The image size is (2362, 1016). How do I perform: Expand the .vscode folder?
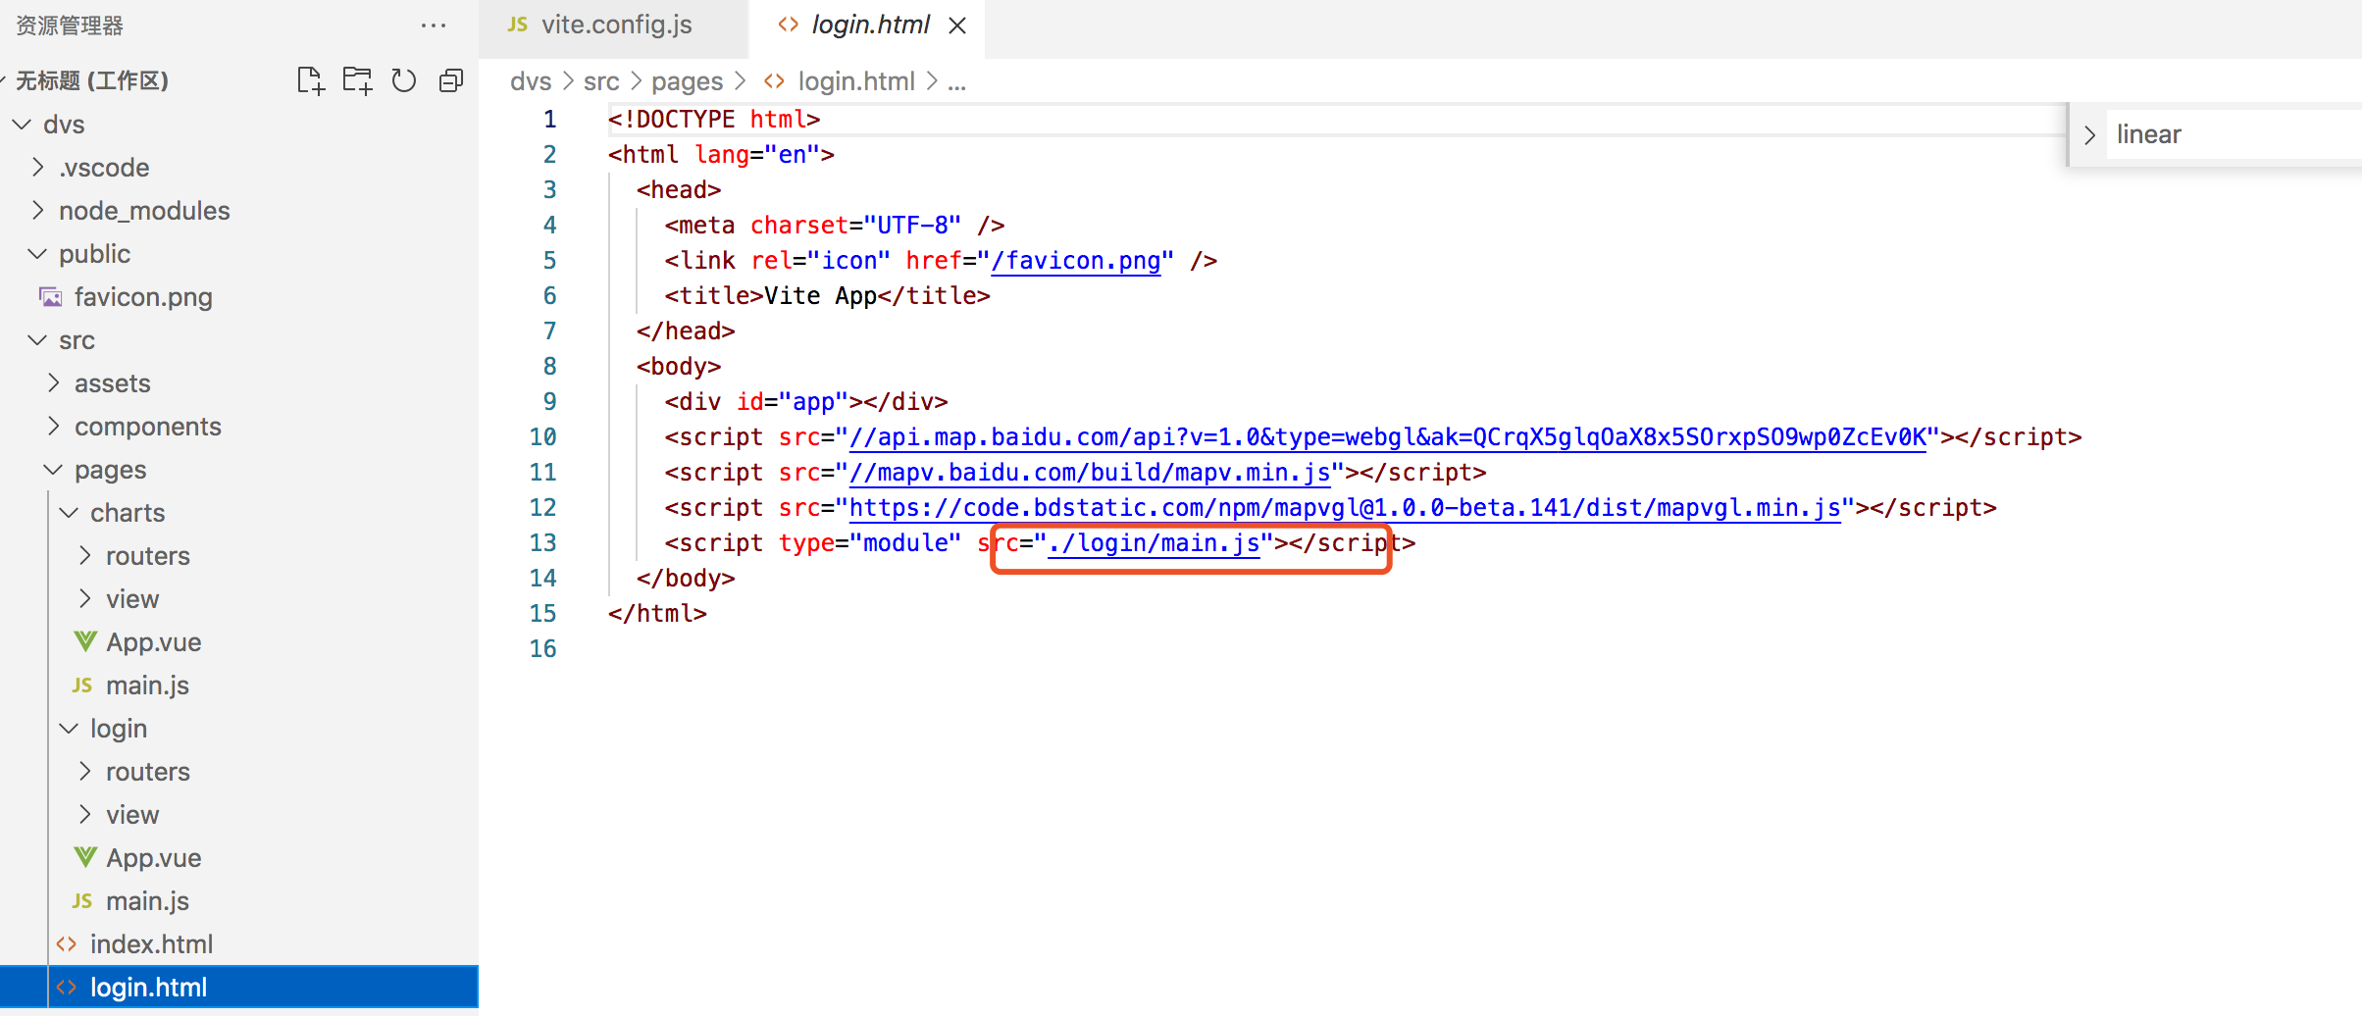37,168
